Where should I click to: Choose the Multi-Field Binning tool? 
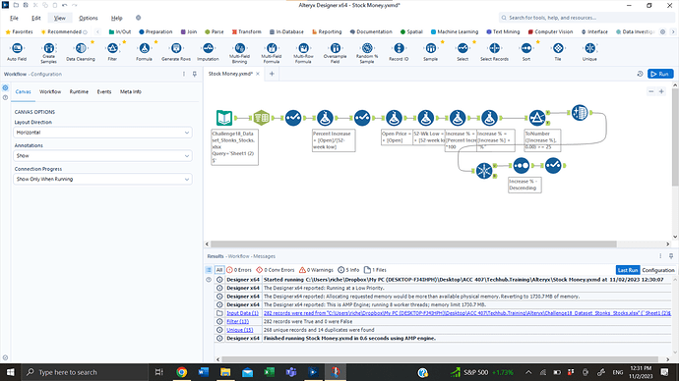point(239,52)
